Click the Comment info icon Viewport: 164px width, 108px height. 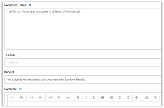(x=20, y=89)
